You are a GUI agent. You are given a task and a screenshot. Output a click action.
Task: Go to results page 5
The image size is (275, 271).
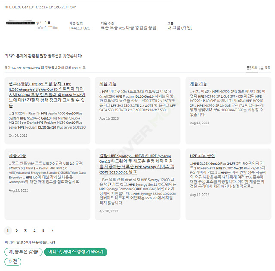(x=43, y=231)
